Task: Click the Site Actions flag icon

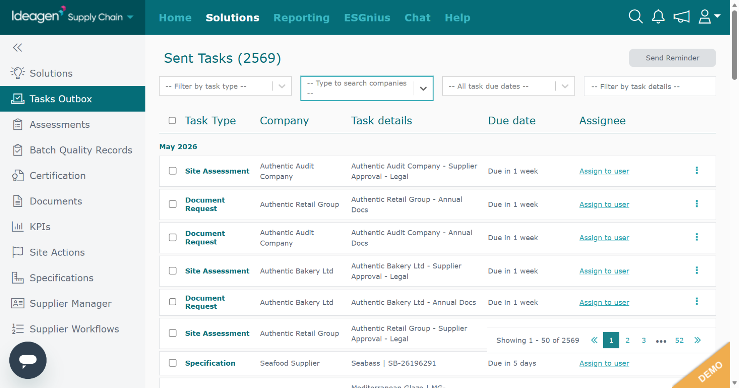Action: pyautogui.click(x=17, y=252)
